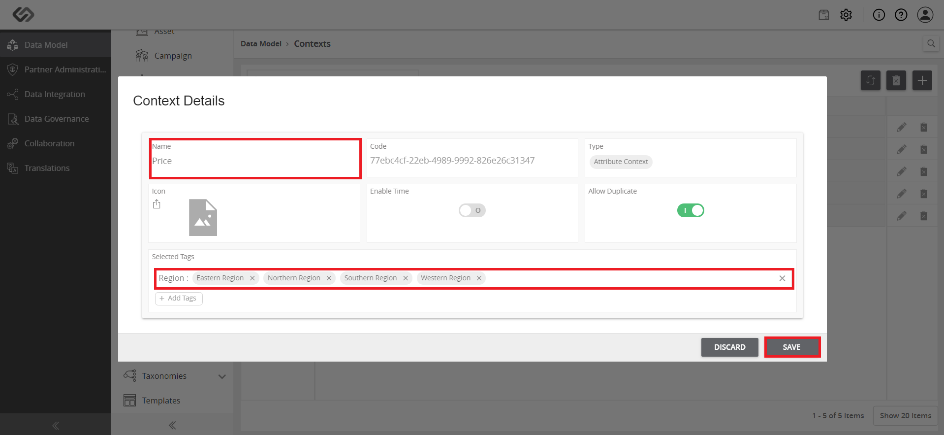Screen dimensions: 944x435
Task: Open Data Governance in the sidebar
Action: (55, 119)
